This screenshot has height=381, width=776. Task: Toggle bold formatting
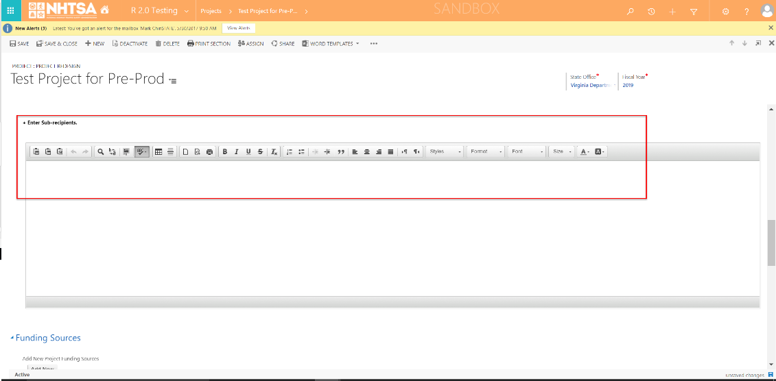(224, 151)
